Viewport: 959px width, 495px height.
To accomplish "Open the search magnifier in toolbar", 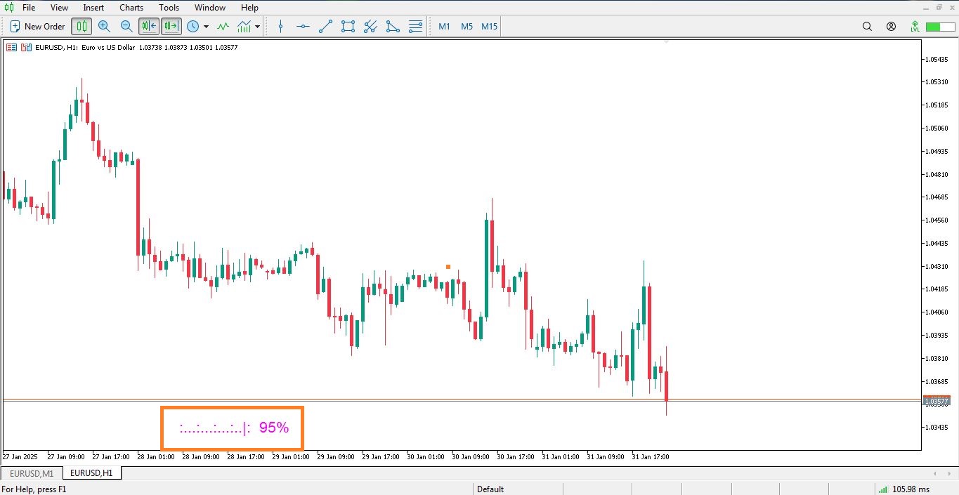I will 867,27.
